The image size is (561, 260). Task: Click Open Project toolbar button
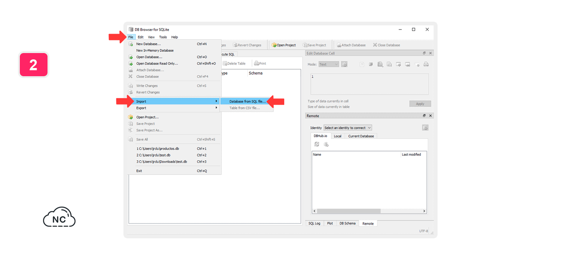[284, 45]
